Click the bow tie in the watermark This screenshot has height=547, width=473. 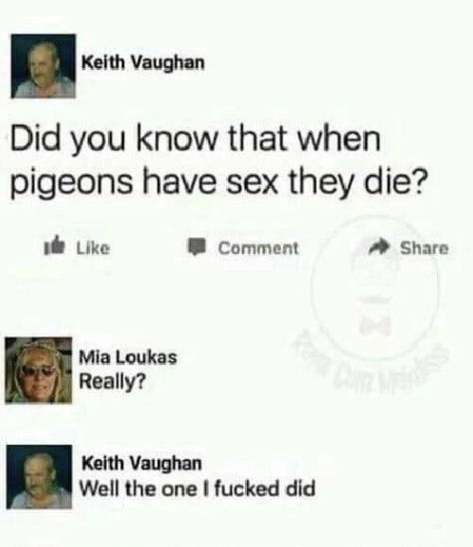(x=374, y=326)
